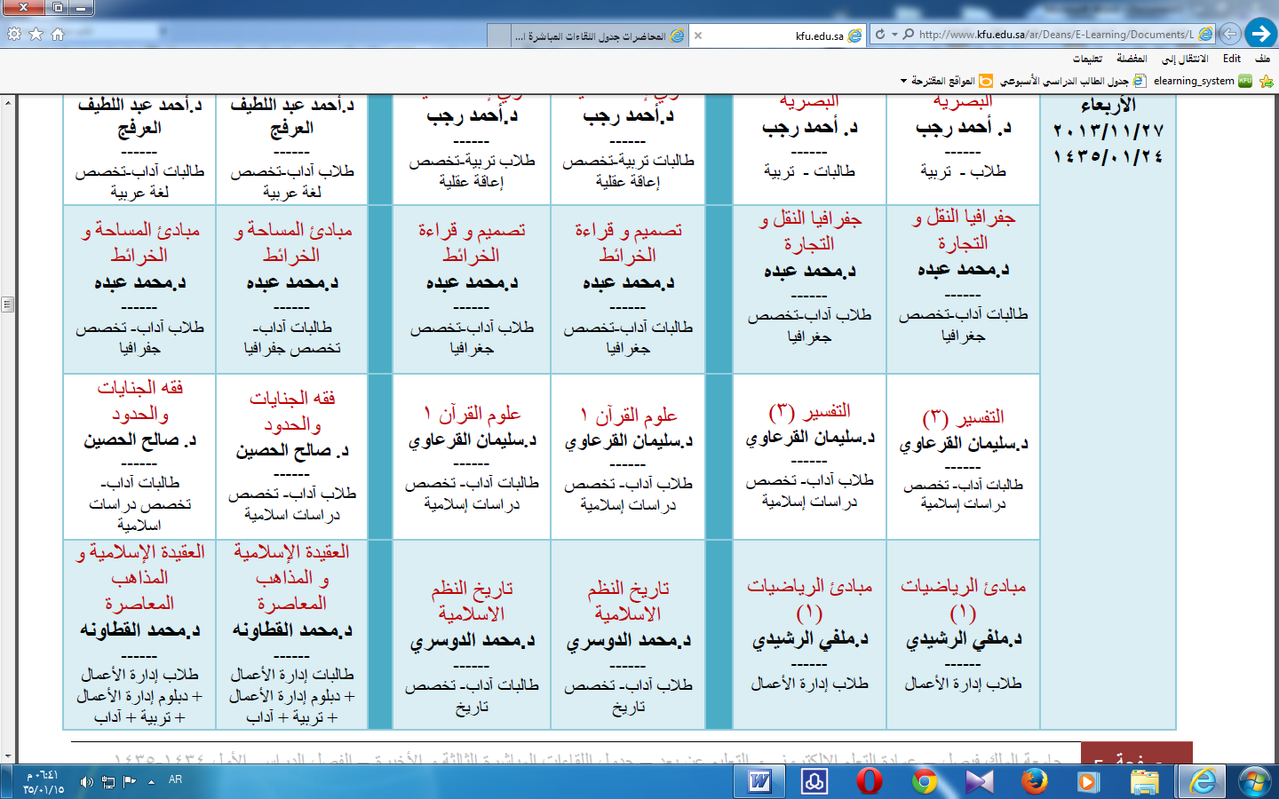The image size is (1279, 799).
Task: Open the Favorites star icon
Action: point(36,34)
